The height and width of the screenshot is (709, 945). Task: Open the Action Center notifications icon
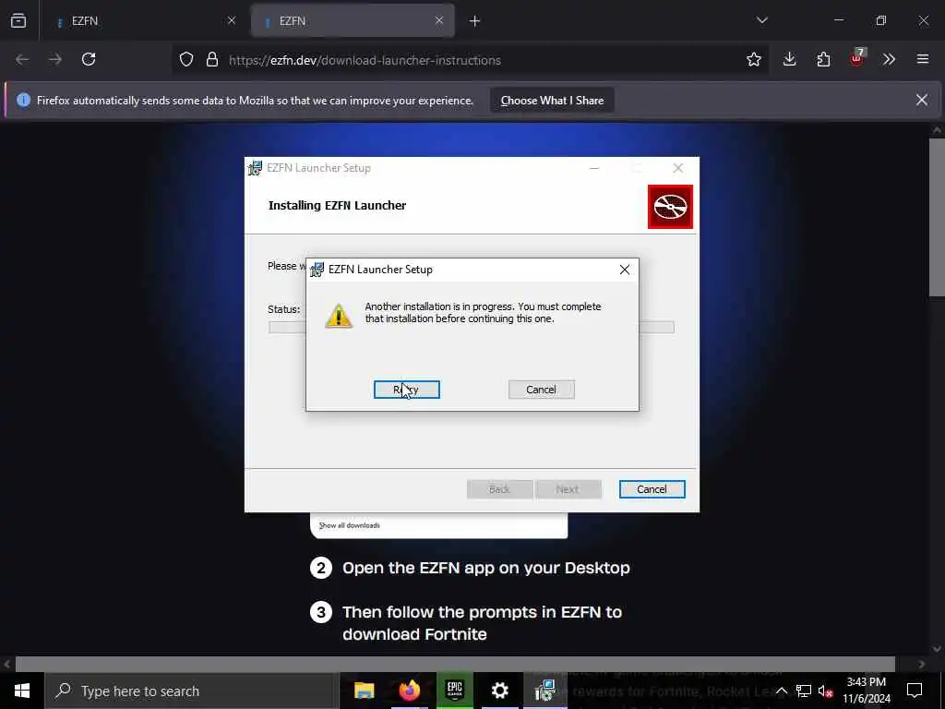[x=915, y=691]
